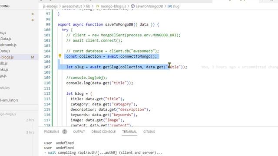The image size is (278, 156).
Task: Click the try keyword on line 100
Action: click(x=65, y=30)
